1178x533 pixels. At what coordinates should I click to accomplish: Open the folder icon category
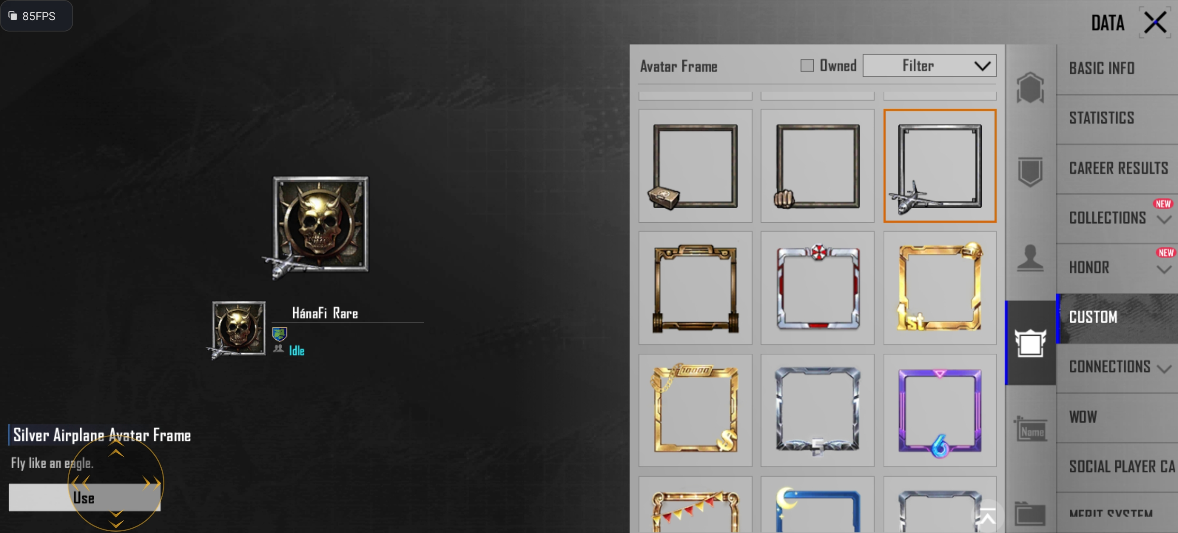point(1030,514)
